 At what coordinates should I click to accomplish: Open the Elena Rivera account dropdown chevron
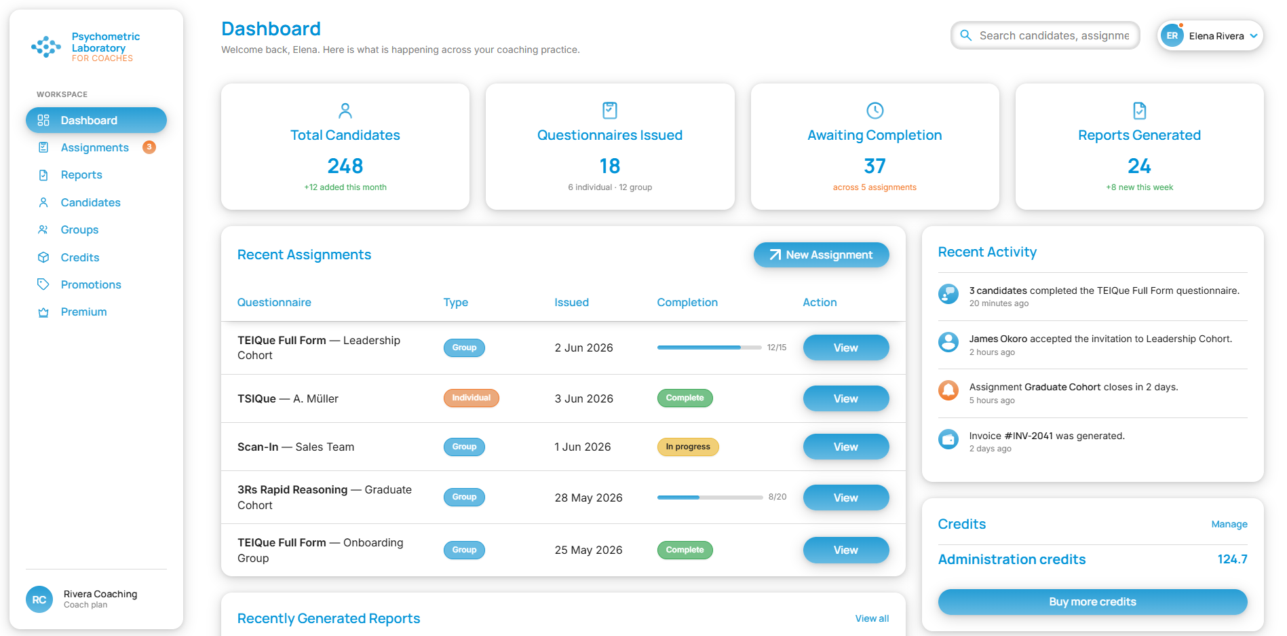pos(1254,36)
